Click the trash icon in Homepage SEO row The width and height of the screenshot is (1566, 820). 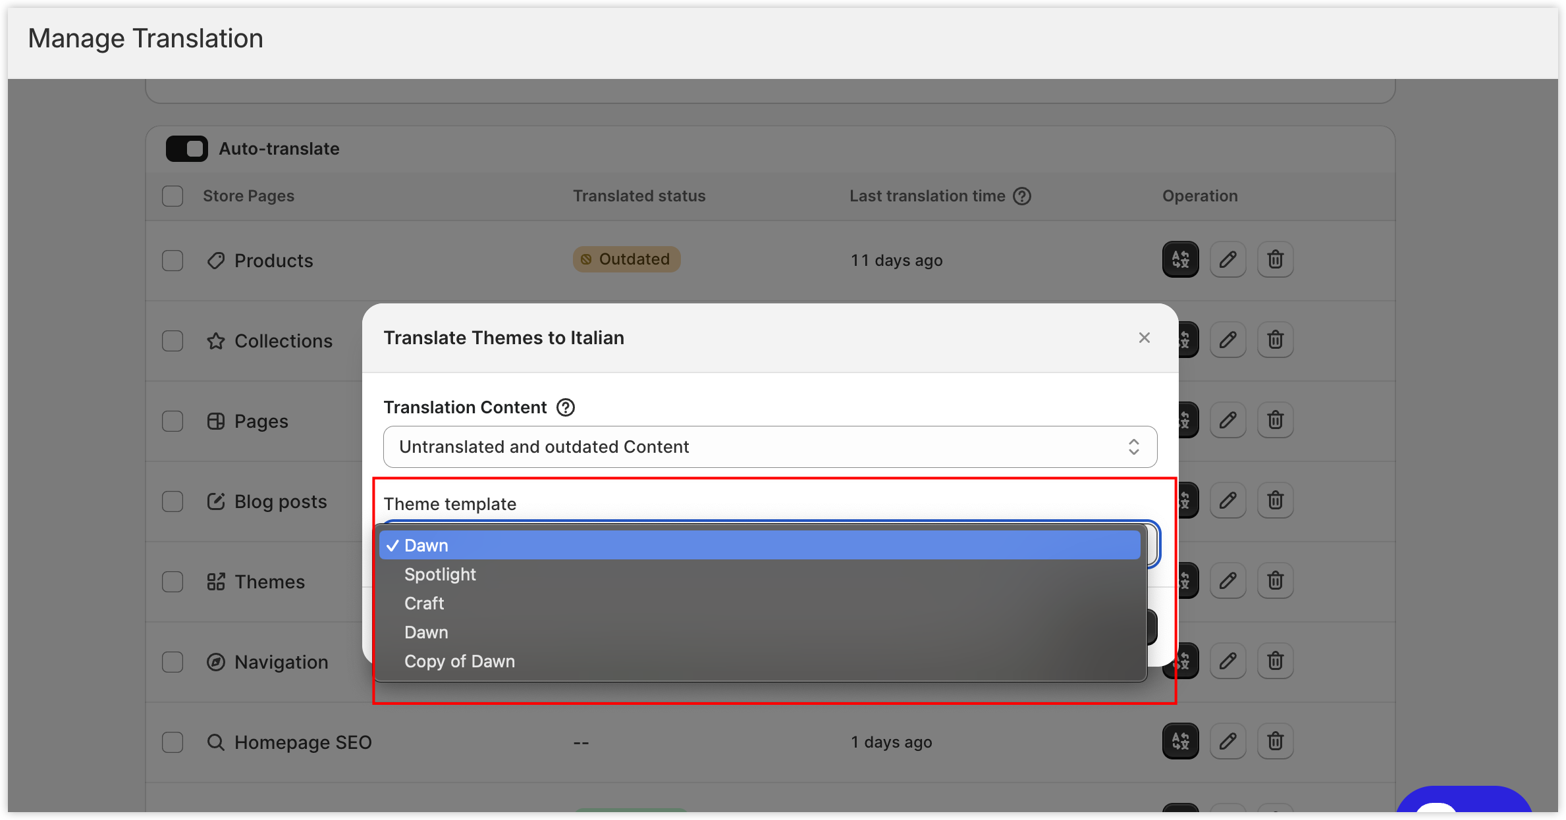point(1275,741)
